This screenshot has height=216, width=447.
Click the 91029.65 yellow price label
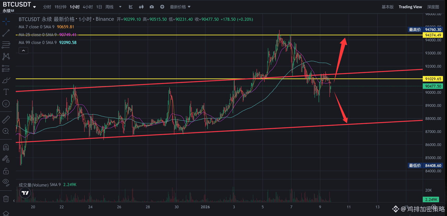point(433,79)
